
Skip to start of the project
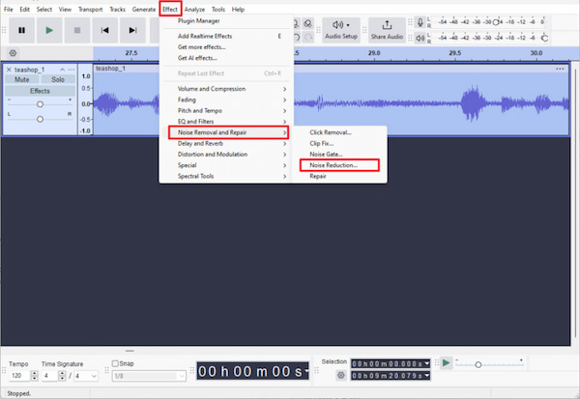(x=104, y=30)
